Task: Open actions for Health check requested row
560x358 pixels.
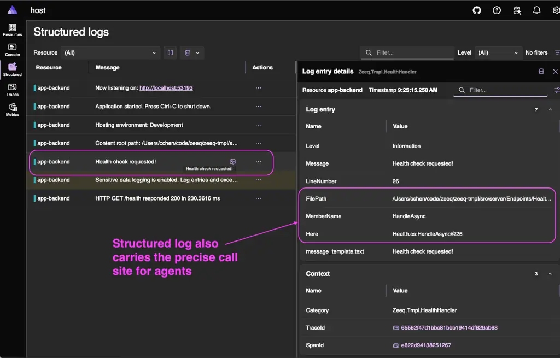Action: pyautogui.click(x=258, y=162)
